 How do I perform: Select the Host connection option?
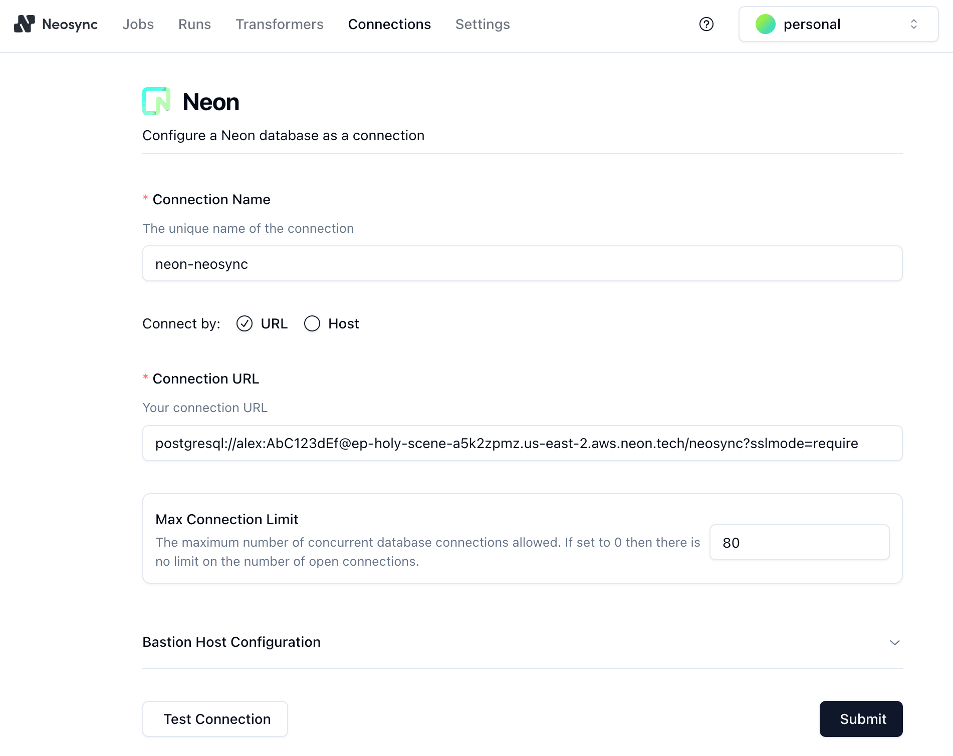(312, 323)
